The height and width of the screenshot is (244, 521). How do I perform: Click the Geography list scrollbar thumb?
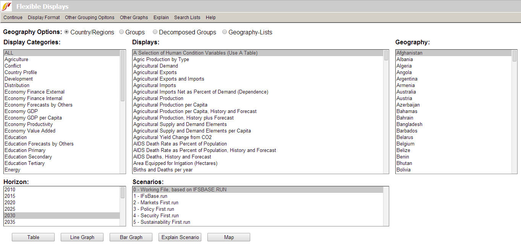click(x=514, y=56)
